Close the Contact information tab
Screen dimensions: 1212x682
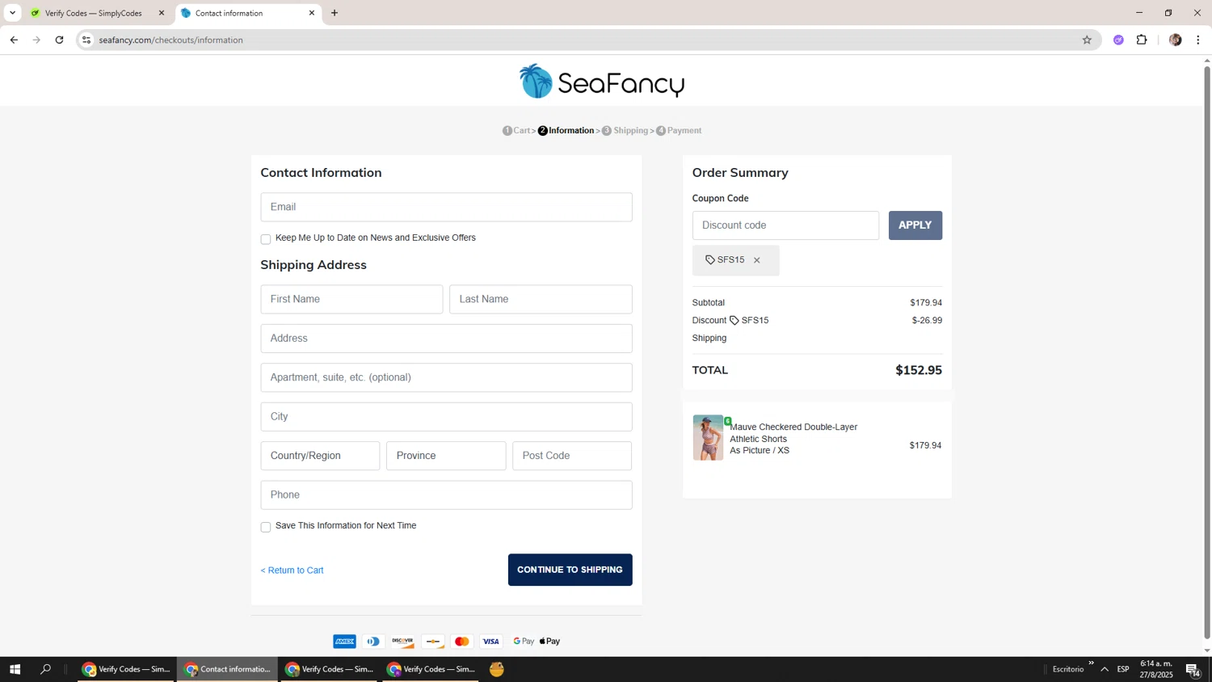coord(312,13)
